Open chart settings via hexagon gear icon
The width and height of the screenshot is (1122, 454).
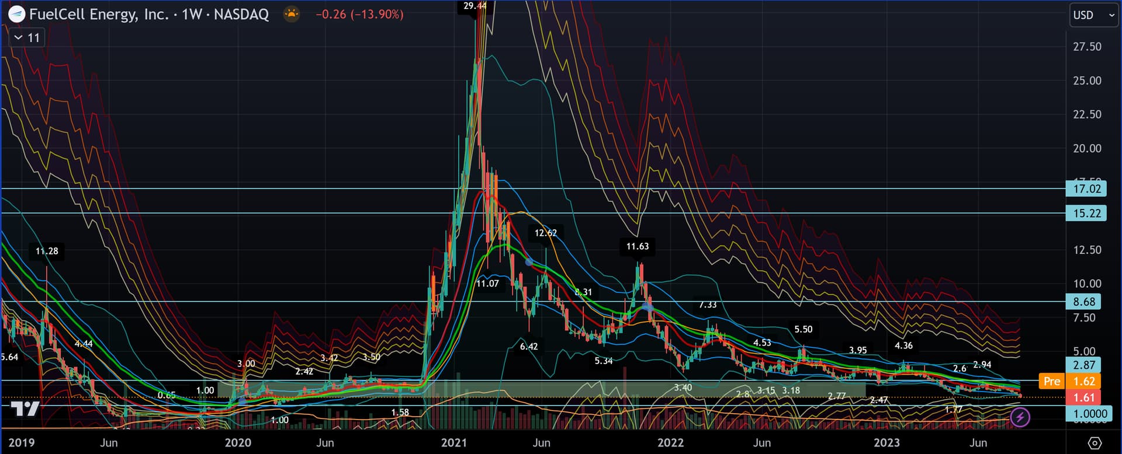[x=1095, y=443]
